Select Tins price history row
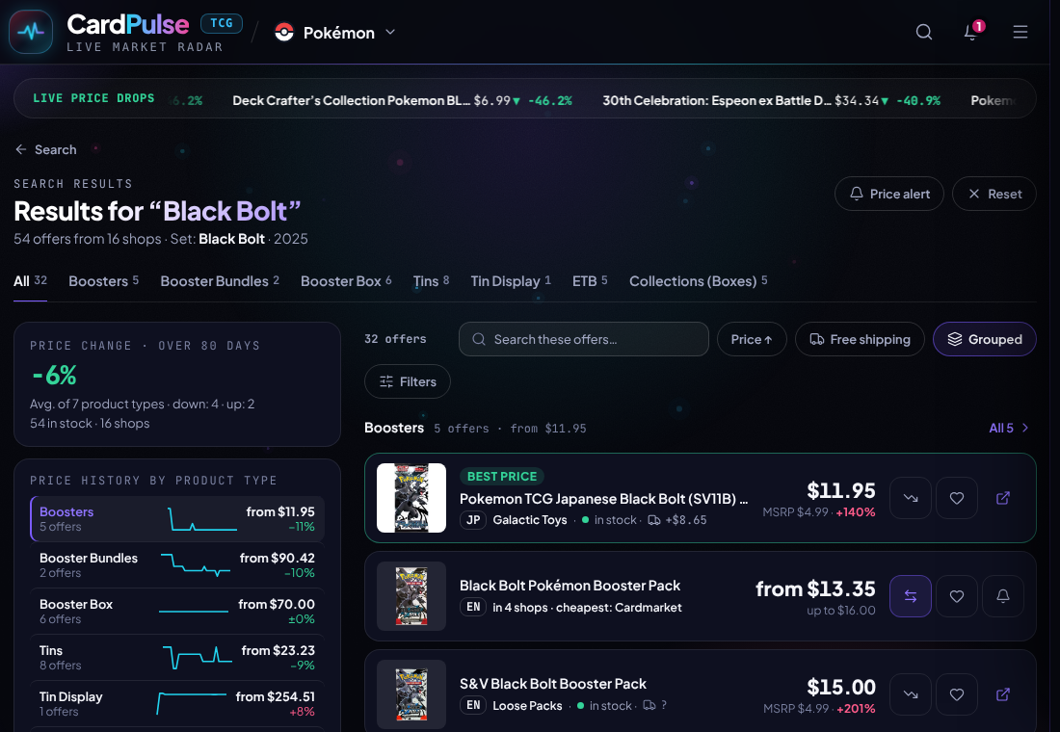 177,657
